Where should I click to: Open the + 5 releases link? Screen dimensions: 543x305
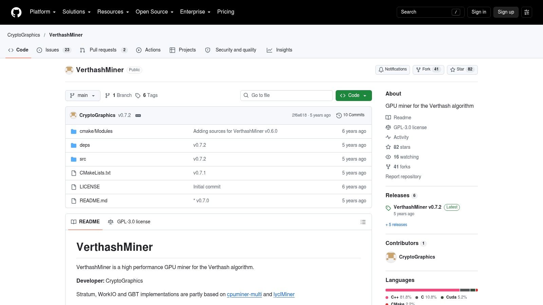click(x=396, y=225)
